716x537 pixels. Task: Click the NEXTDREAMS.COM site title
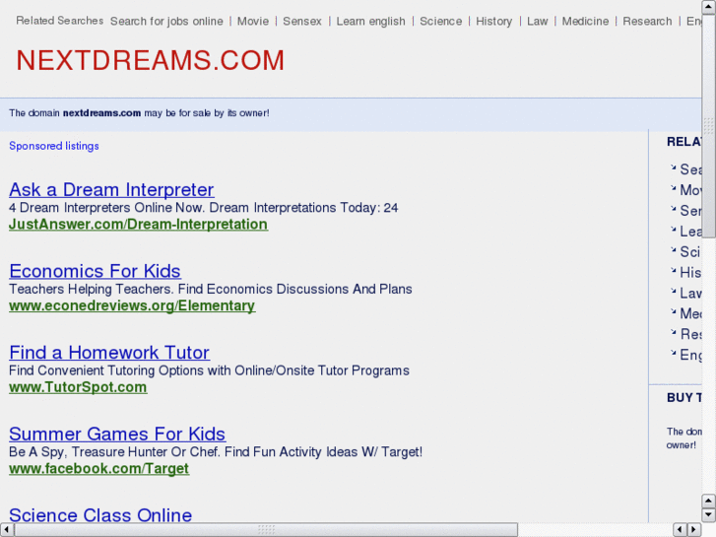click(151, 60)
